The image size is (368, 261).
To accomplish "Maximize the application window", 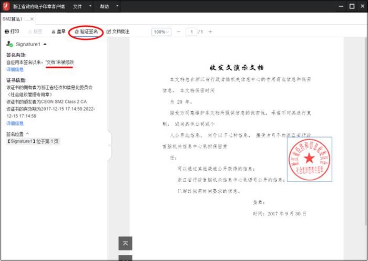I will (x=352, y=6).
